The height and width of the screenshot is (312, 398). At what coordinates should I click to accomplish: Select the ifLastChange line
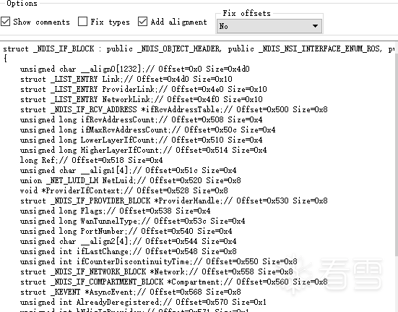[x=128, y=251]
